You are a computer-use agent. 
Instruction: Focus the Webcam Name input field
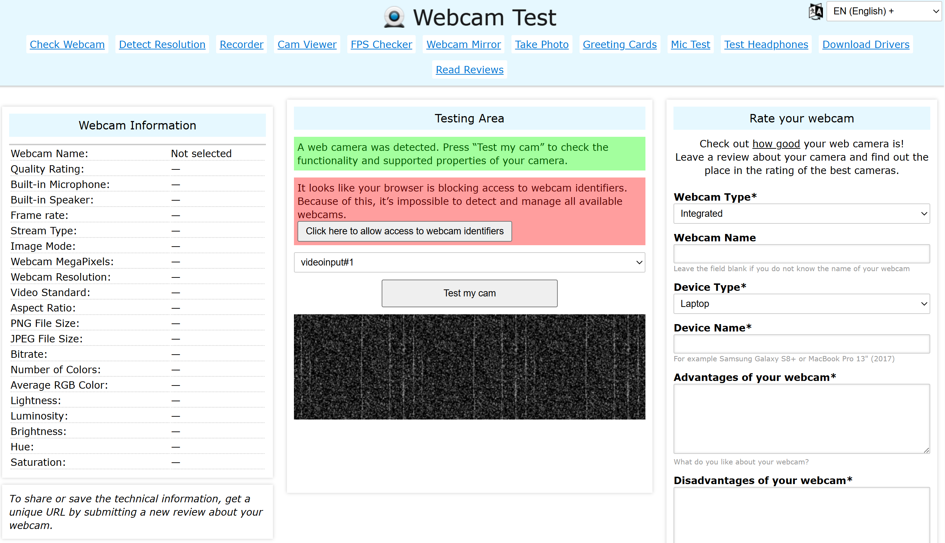coord(801,254)
